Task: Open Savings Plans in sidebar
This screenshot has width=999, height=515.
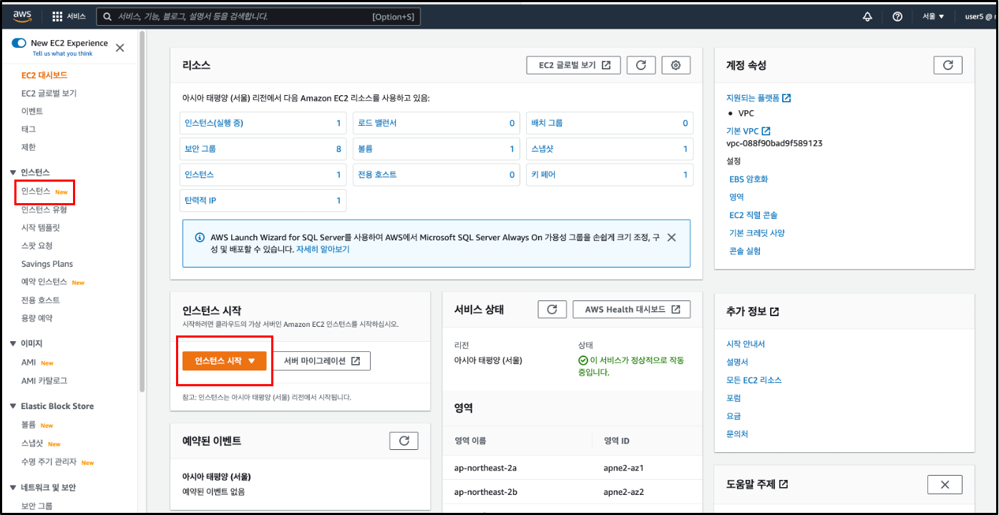Action: [x=47, y=264]
